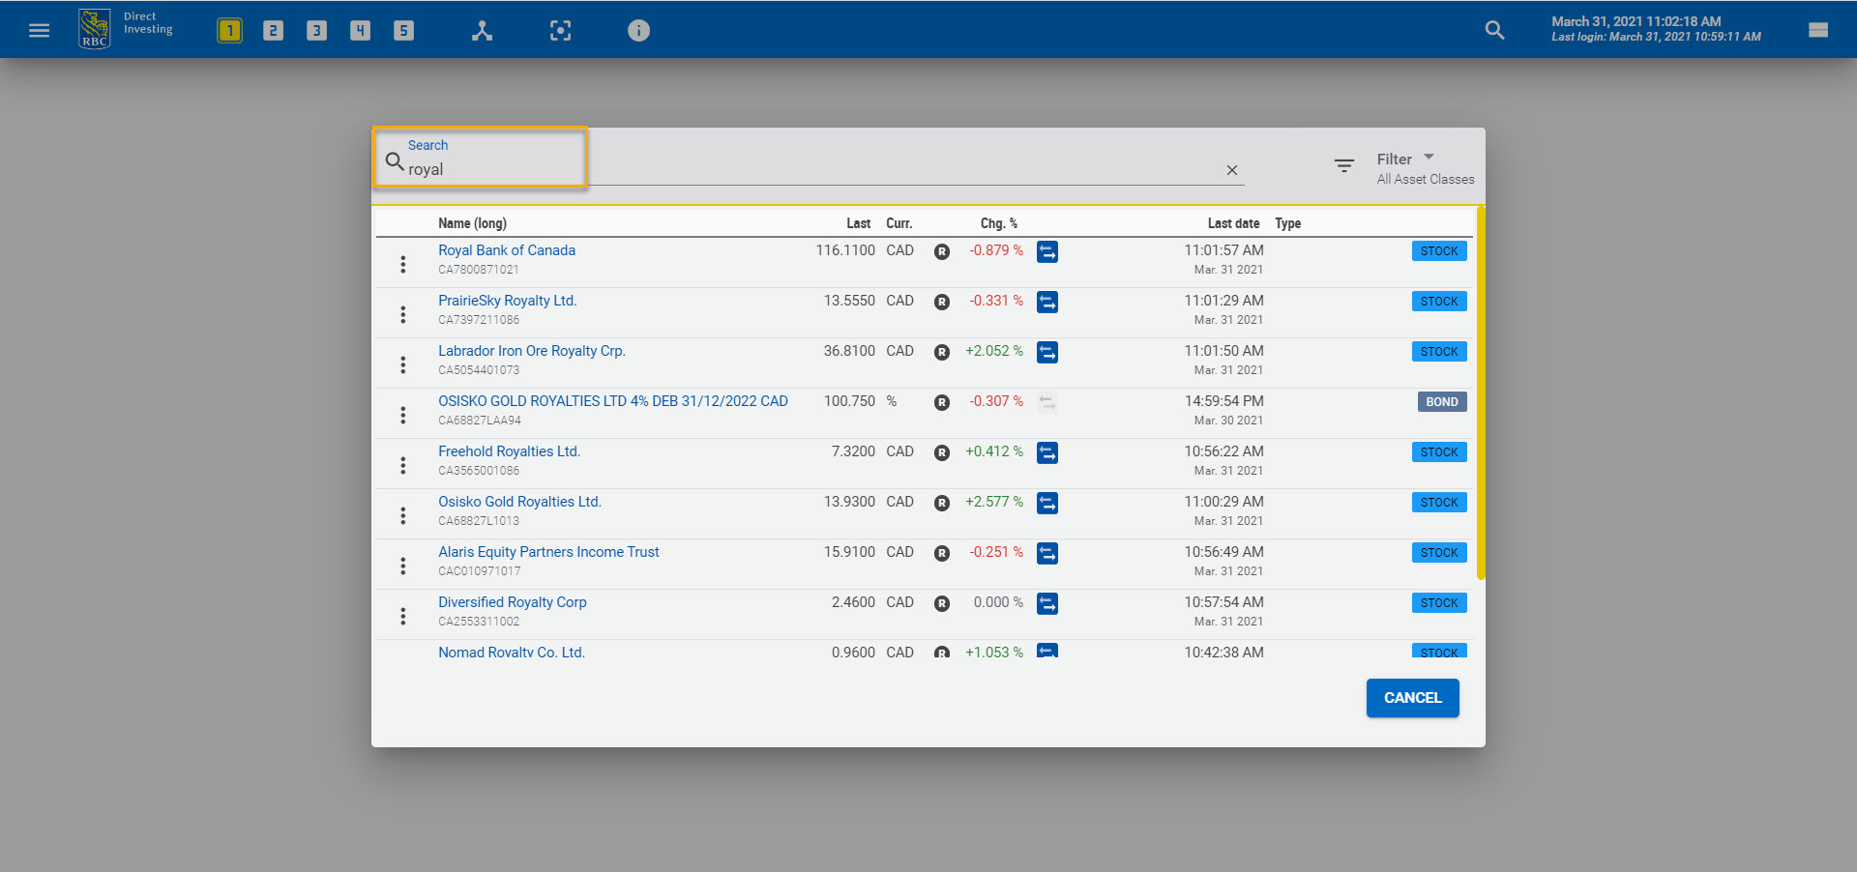Click the tool-connection icon in the toolbar
Viewport: 1857px width, 872px height.
click(483, 30)
